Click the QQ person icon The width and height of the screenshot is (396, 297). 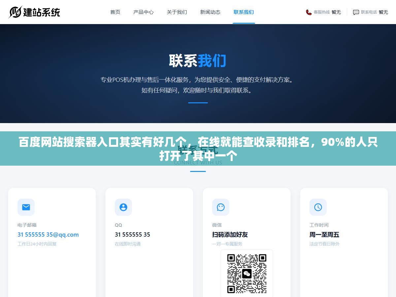click(123, 207)
